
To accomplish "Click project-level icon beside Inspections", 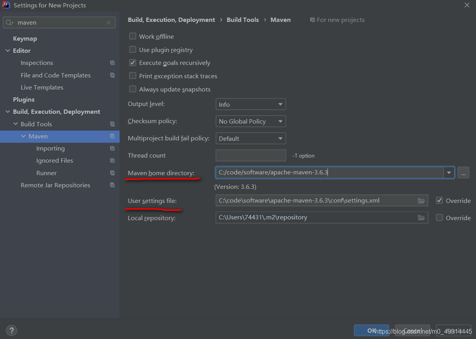I will coord(112,63).
